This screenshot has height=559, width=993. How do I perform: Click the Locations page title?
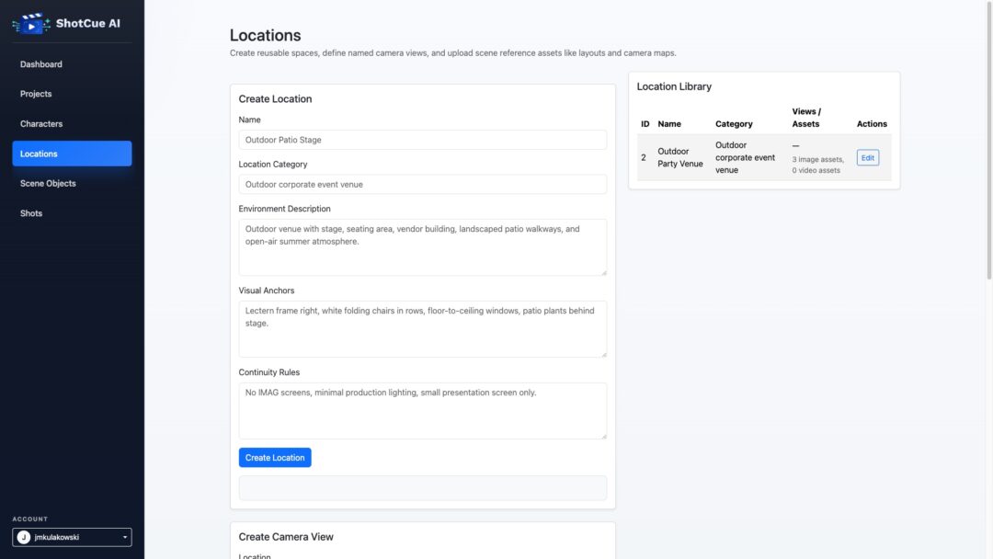[266, 36]
